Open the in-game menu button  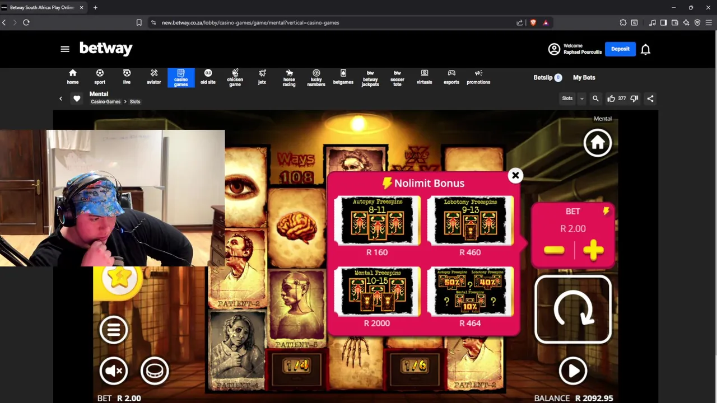click(114, 330)
